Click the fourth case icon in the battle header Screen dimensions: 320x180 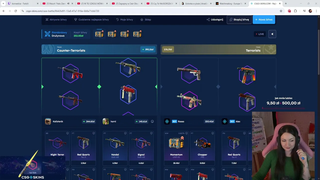[137, 34]
